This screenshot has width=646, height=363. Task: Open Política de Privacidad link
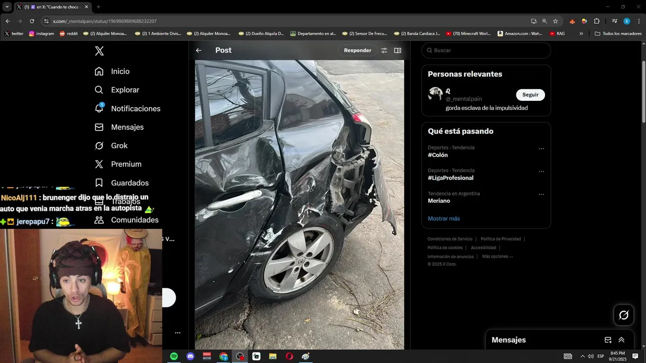(x=501, y=239)
